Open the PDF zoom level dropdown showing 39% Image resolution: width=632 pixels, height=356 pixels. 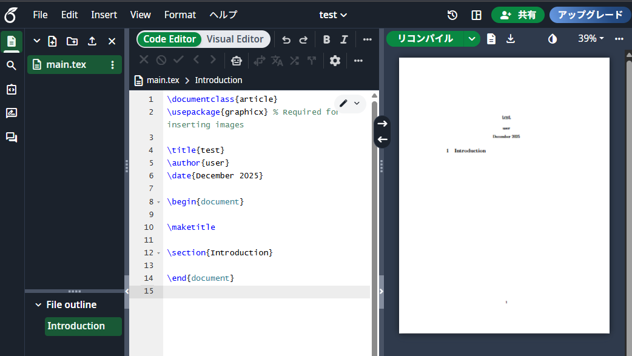pos(590,38)
